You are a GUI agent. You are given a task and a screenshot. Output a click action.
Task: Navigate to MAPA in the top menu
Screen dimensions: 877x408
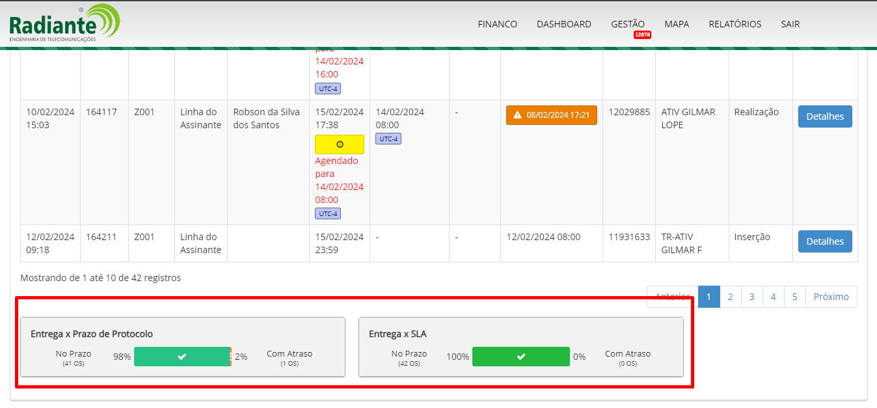[x=677, y=24]
